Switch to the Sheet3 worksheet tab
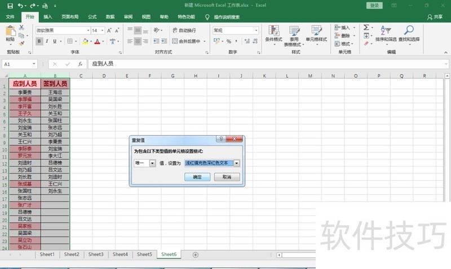The image size is (451, 269). (95, 254)
